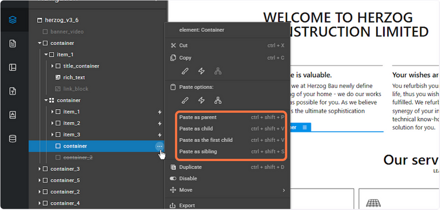This screenshot has height=210, width=440.
Task: Collapse the top-level container node
Action: click(40, 43)
